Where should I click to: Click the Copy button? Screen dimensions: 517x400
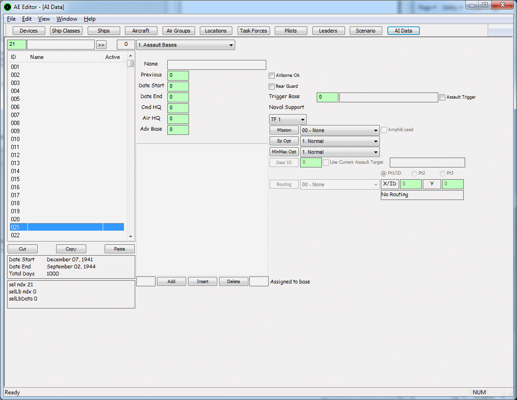pos(71,249)
